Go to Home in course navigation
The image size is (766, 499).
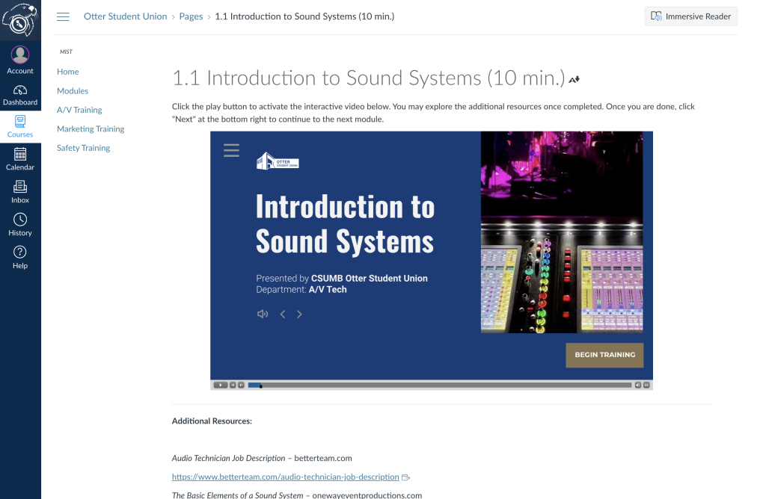tap(67, 72)
